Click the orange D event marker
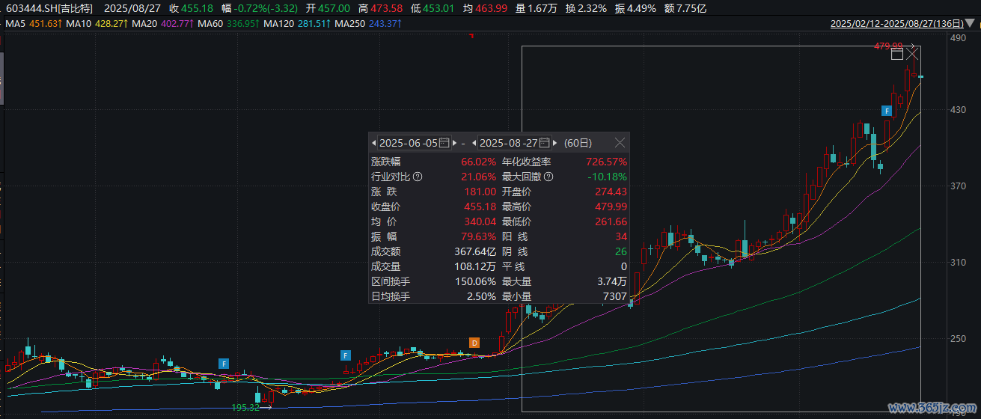This screenshot has width=981, height=419. [x=474, y=343]
